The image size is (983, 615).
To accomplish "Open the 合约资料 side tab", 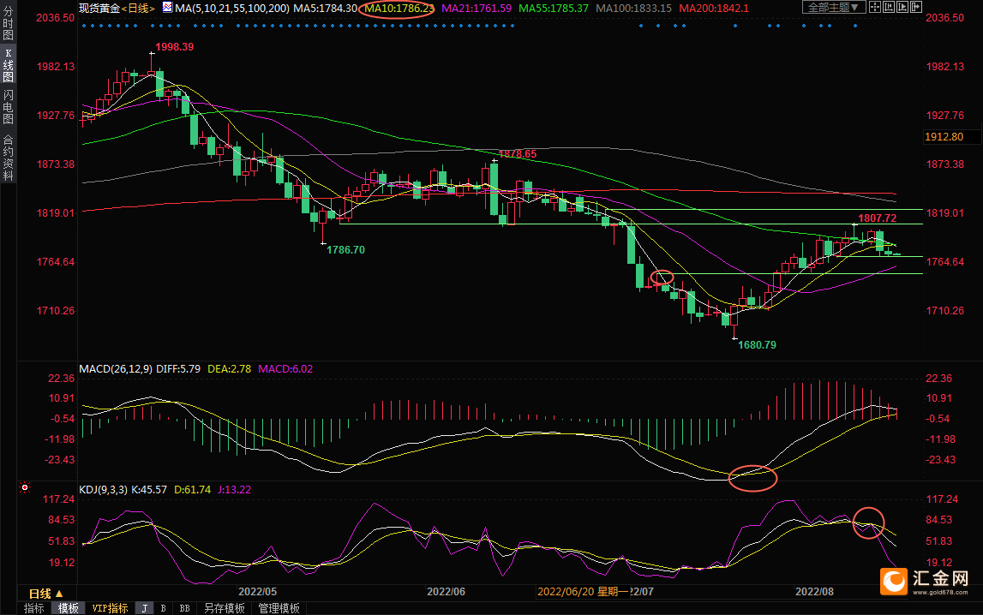I will click(x=8, y=157).
